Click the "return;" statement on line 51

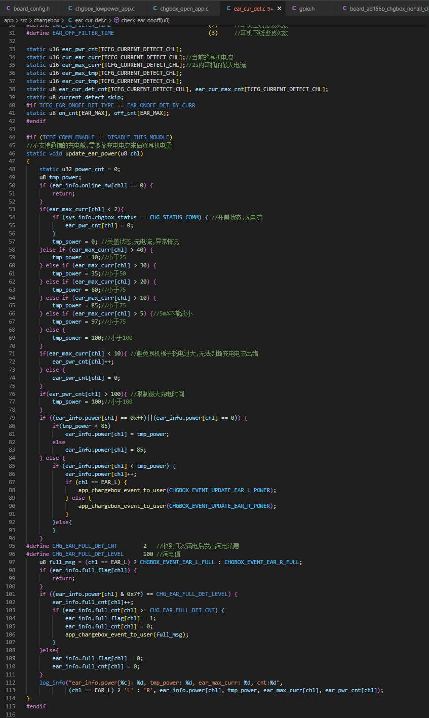63,193
